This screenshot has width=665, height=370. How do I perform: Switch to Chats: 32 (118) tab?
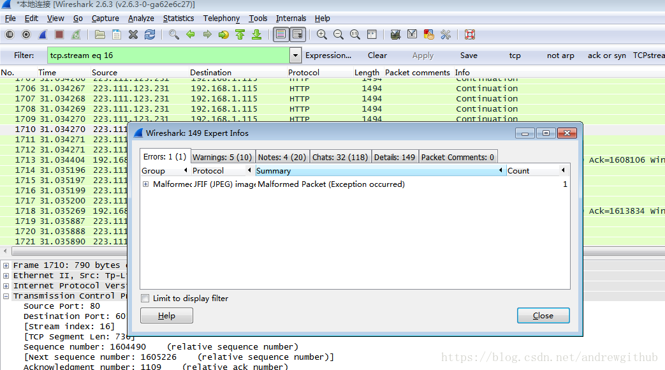point(340,158)
